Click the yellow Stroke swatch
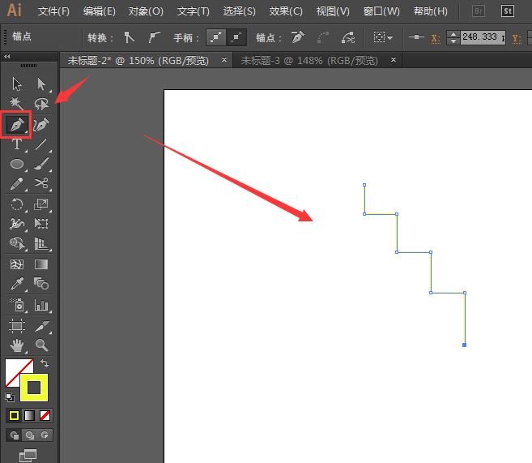The image size is (532, 463). pos(34,388)
